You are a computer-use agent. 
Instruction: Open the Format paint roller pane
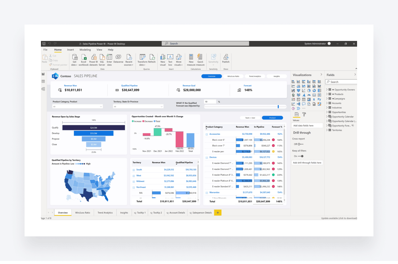point(304,114)
